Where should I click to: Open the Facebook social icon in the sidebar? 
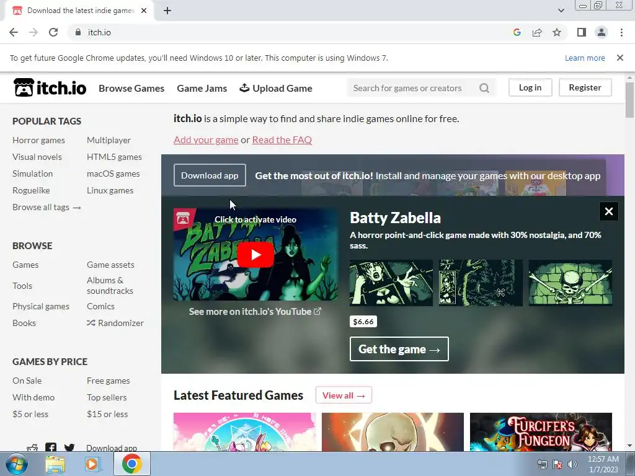[x=51, y=447]
